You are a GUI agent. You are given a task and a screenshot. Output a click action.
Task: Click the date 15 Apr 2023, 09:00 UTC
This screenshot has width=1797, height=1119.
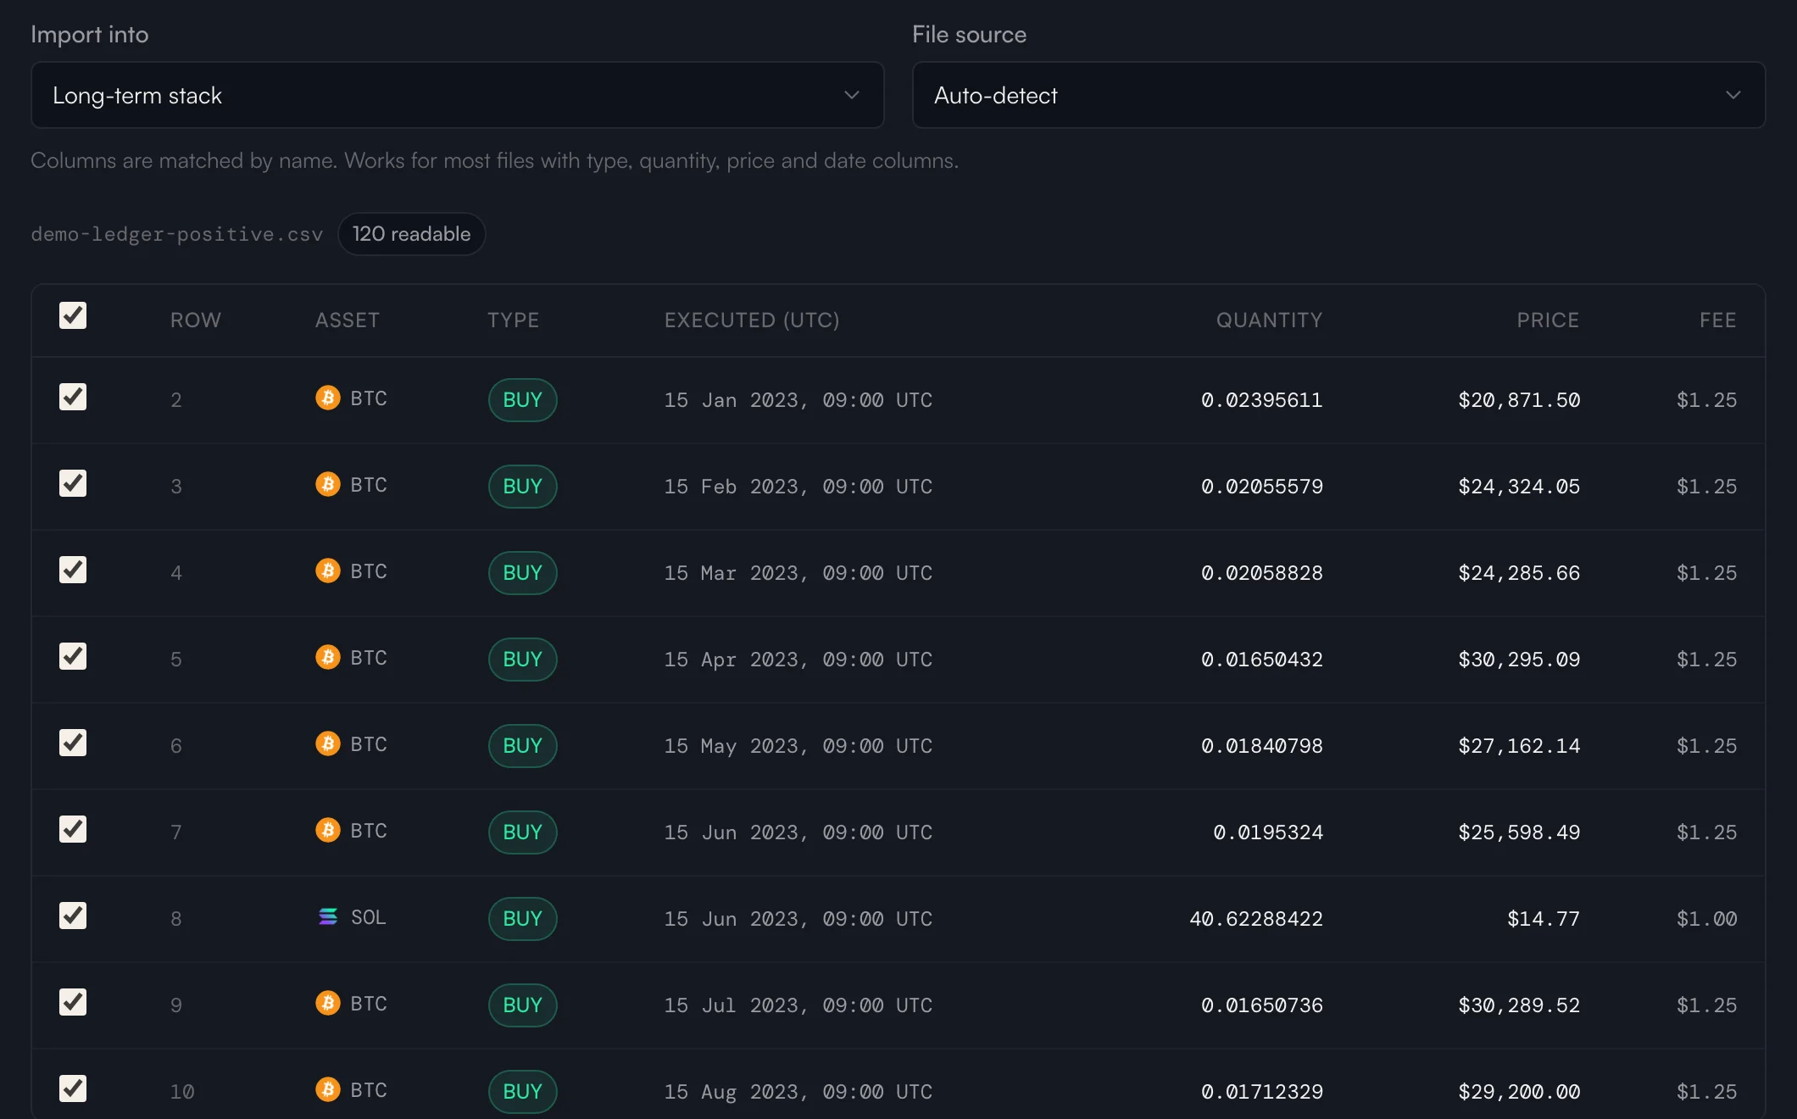coord(798,659)
